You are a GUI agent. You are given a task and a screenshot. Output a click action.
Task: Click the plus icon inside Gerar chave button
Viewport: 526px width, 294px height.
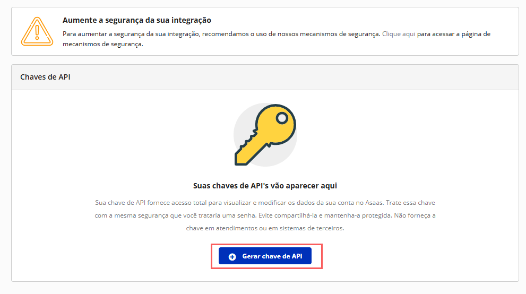point(232,256)
